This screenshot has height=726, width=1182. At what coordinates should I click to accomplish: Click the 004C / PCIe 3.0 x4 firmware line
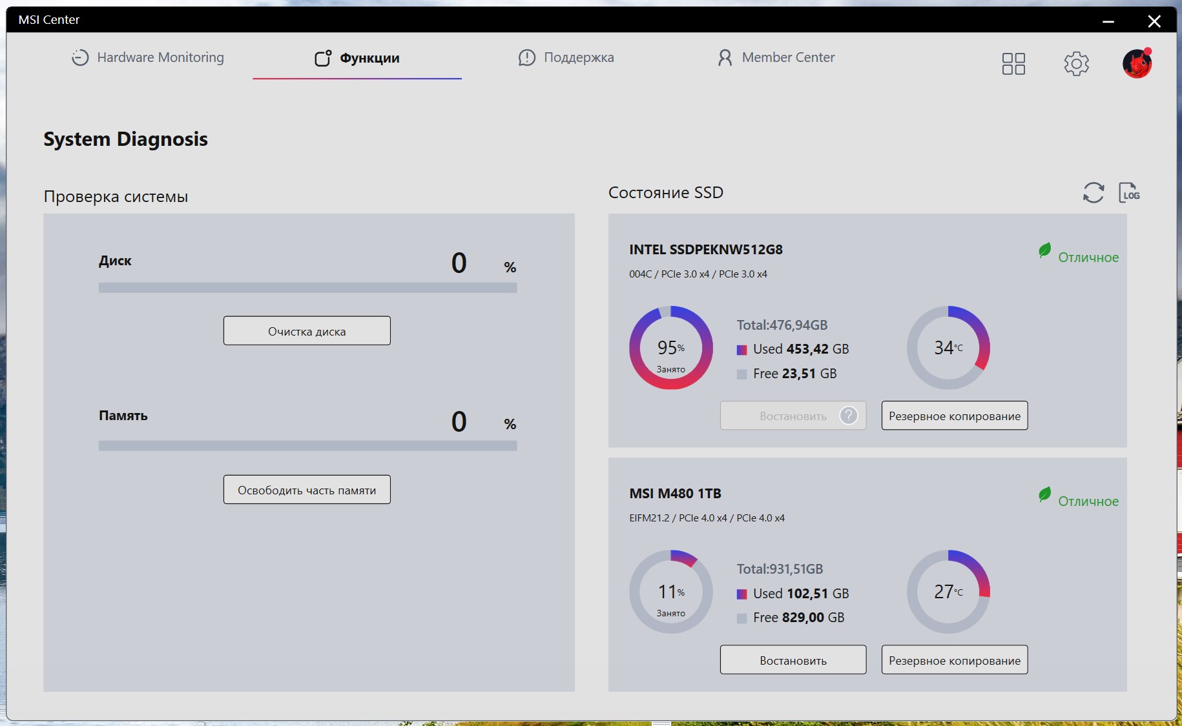pyautogui.click(x=698, y=274)
